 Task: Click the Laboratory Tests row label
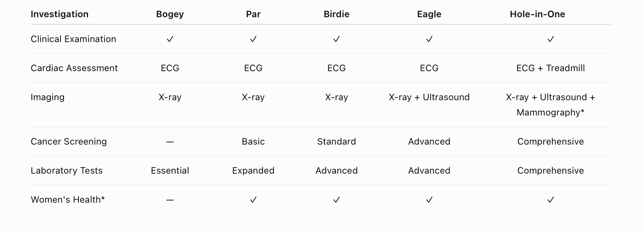pyautogui.click(x=67, y=171)
